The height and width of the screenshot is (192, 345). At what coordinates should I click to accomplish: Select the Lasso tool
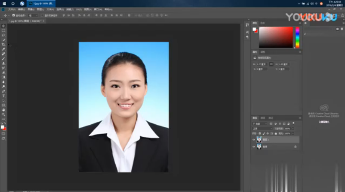click(3, 35)
